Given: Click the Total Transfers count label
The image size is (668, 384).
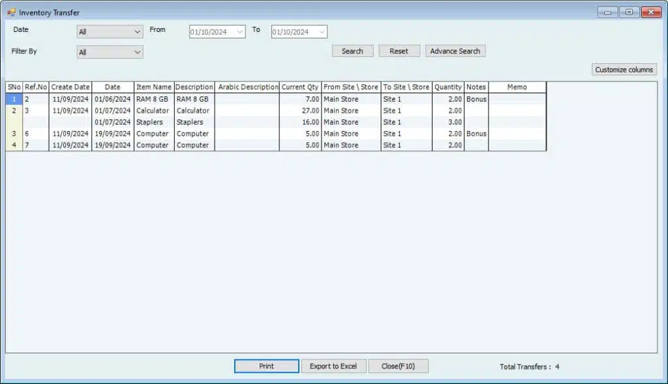Looking at the screenshot, I should 529,366.
